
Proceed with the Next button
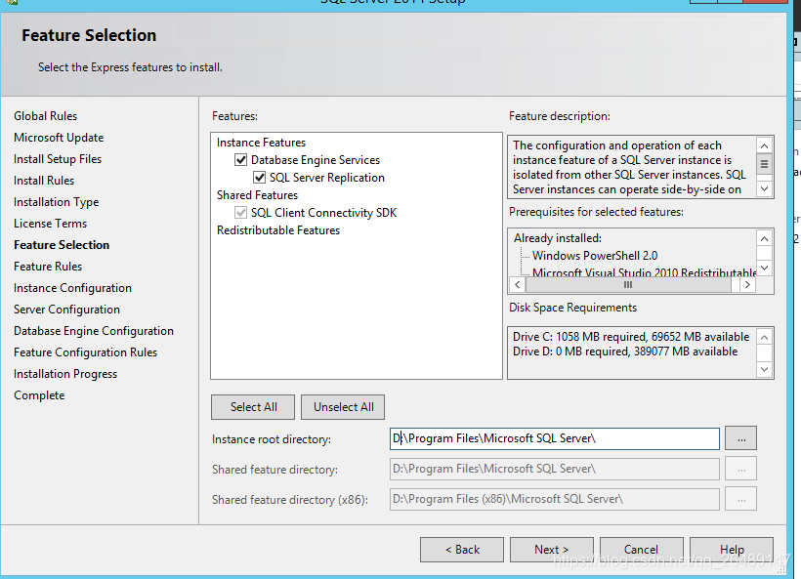click(552, 550)
